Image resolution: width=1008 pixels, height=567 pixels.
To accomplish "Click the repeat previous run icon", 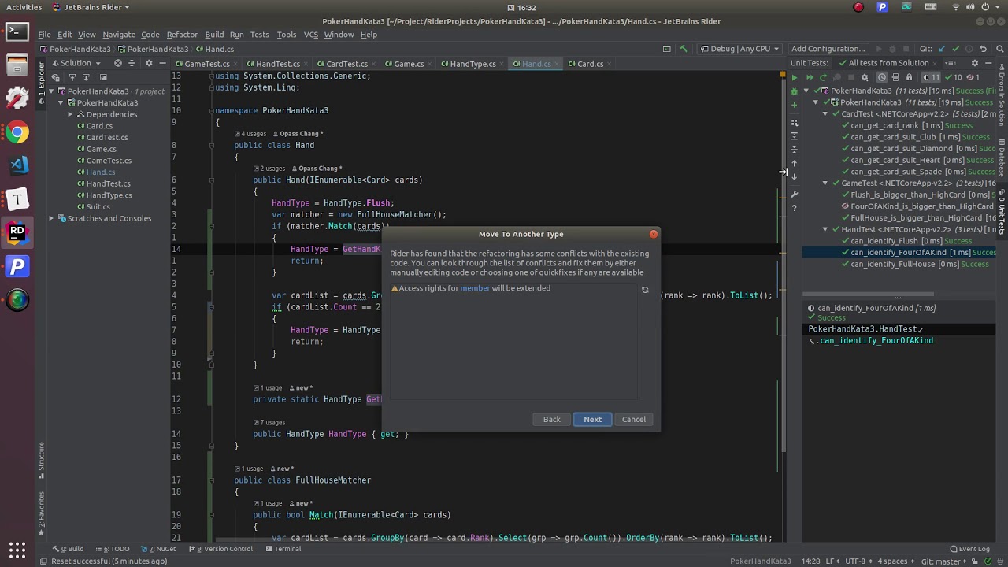I will (x=823, y=77).
